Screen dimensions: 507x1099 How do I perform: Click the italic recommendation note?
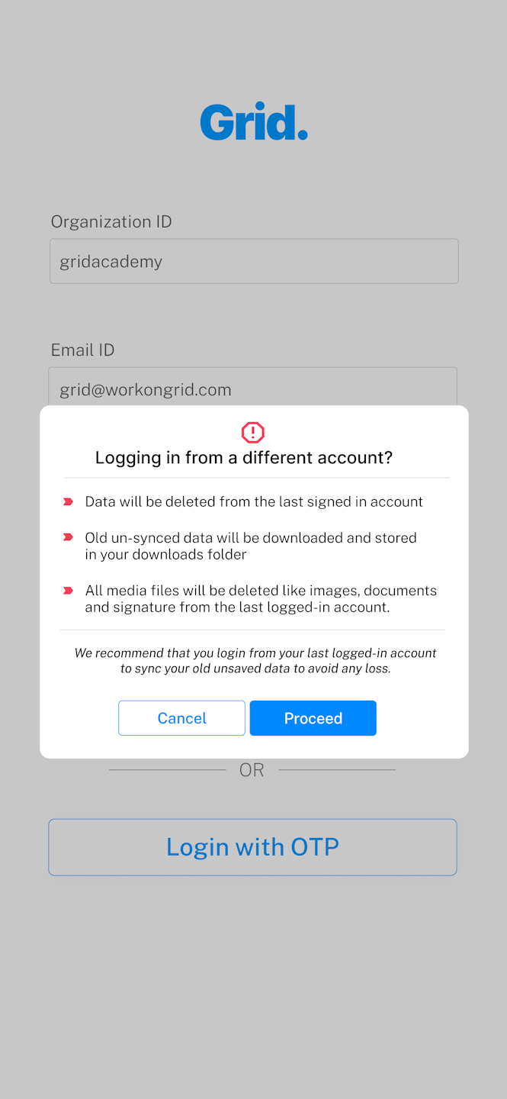(255, 661)
